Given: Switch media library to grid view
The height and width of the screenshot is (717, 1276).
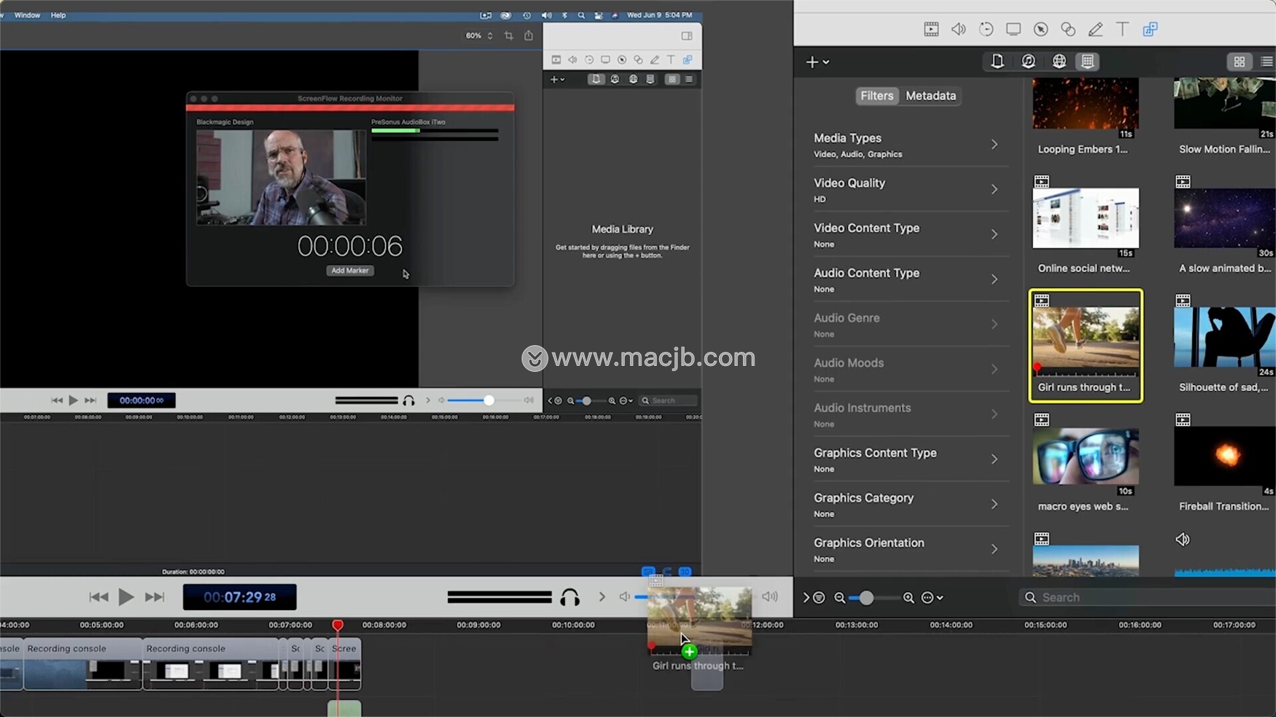Looking at the screenshot, I should 1239,62.
